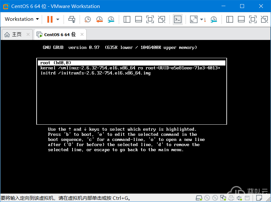Image resolution: width=271 pixels, height=202 pixels.
Task: Expand the power options arrow beside Pause
Action: click(x=58, y=19)
